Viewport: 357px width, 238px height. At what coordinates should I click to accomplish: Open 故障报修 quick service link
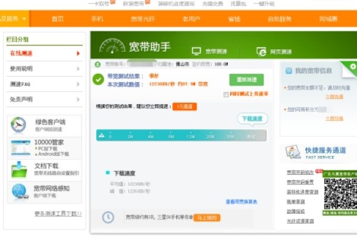(x=296, y=212)
